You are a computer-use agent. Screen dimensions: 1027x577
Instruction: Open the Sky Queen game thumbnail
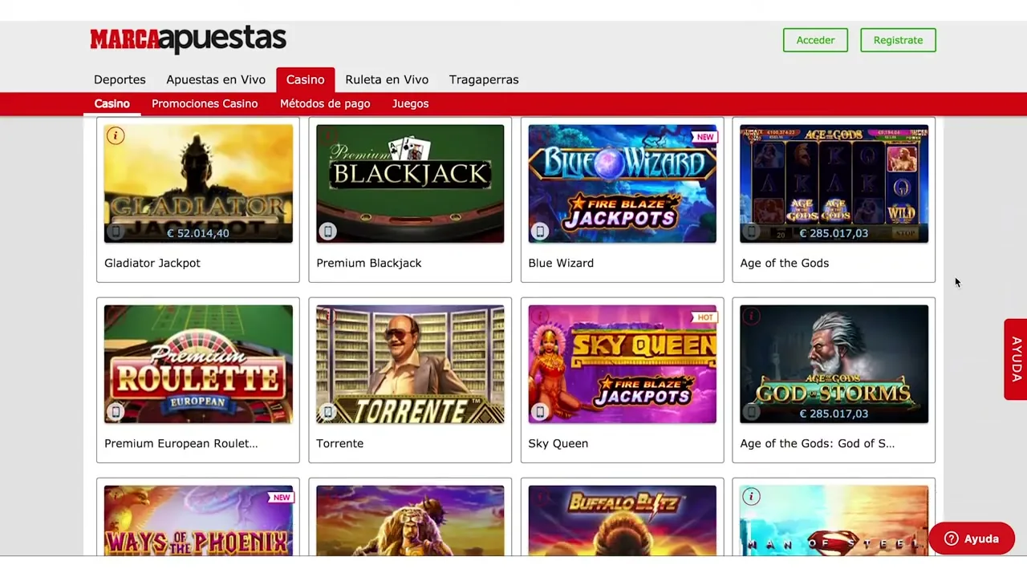[622, 364]
